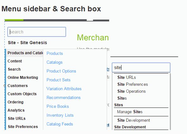Viewport: 187px width, 134px height.
Task: Open Variation Attributes link
Action: pos(64,89)
